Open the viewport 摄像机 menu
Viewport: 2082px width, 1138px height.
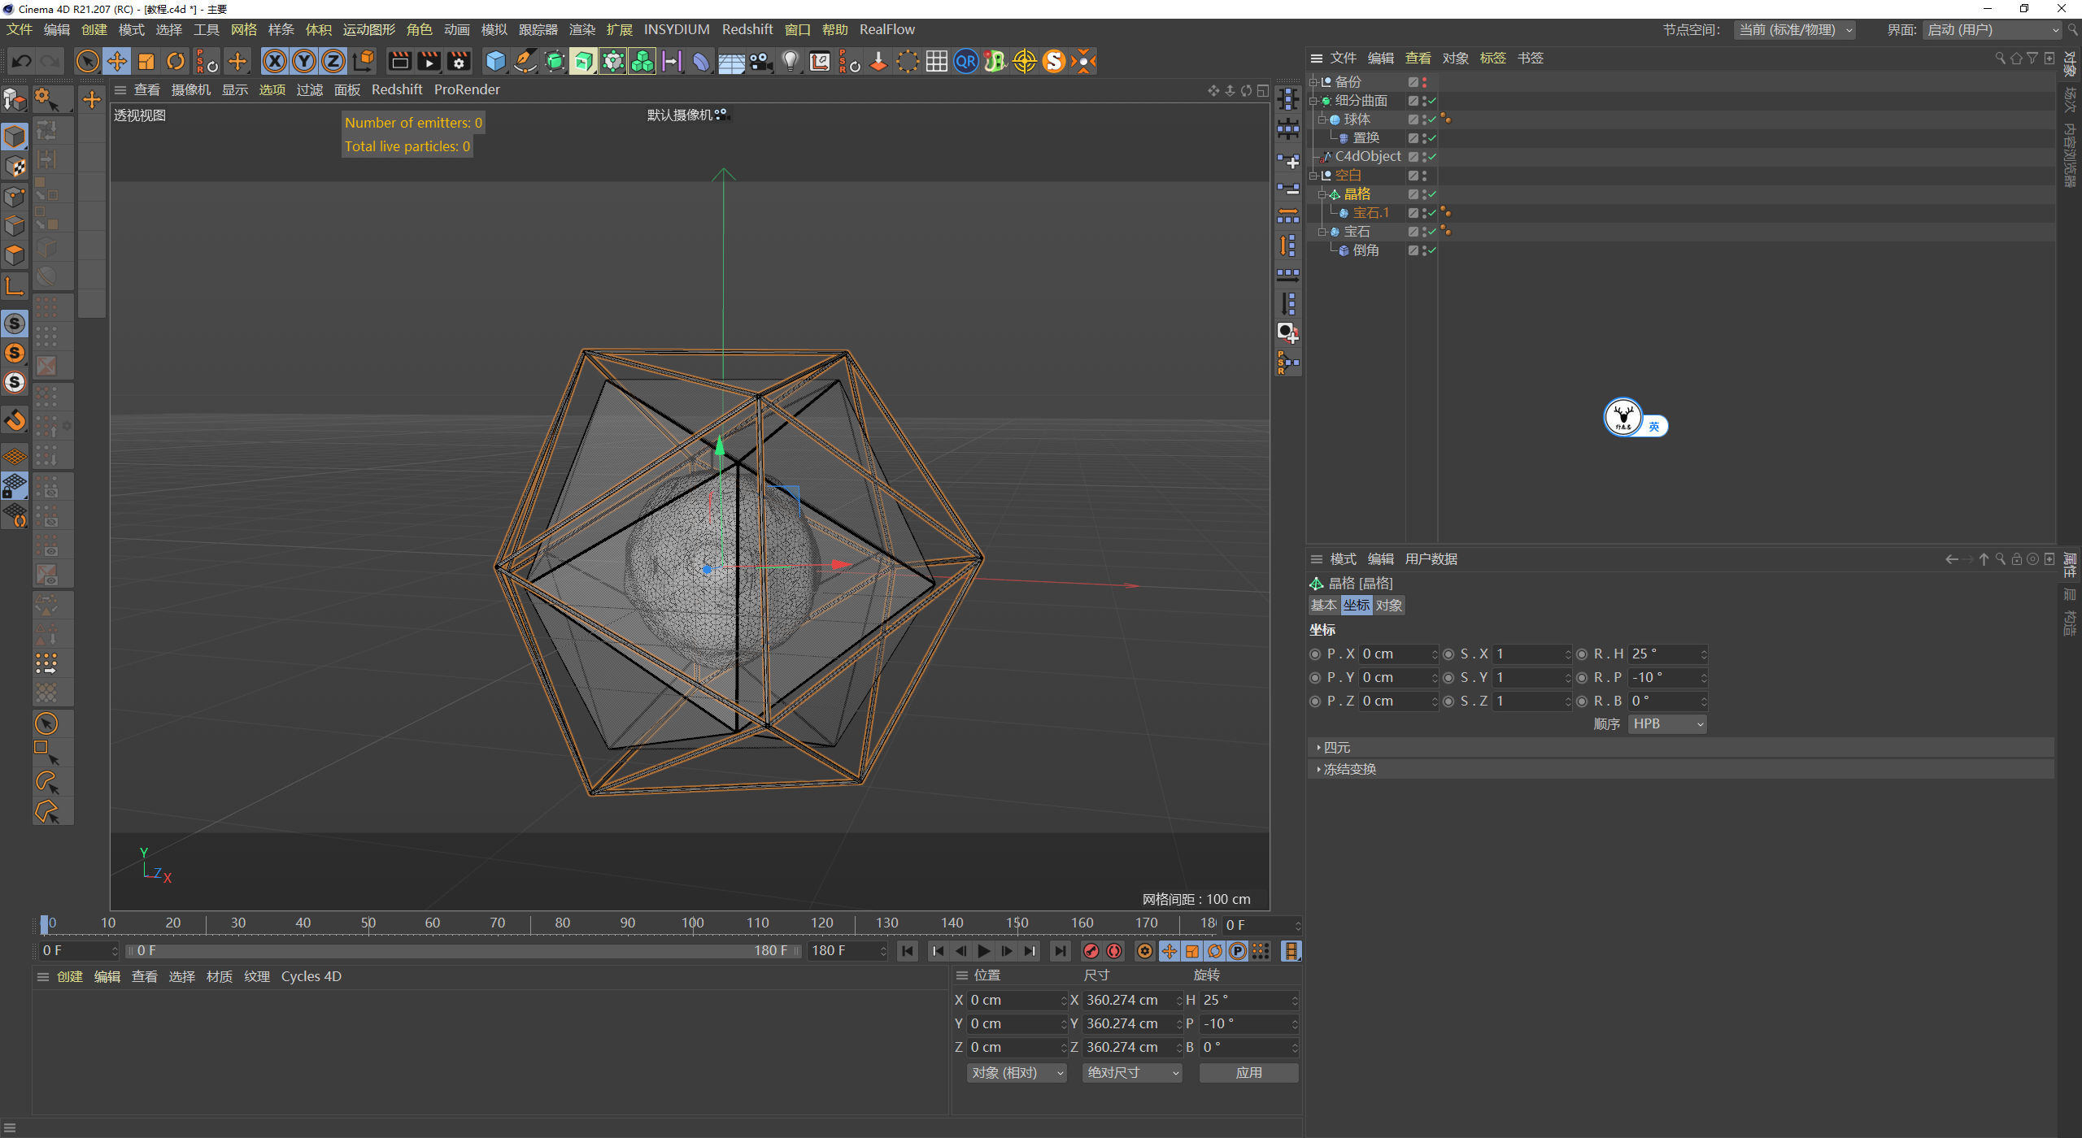(191, 90)
